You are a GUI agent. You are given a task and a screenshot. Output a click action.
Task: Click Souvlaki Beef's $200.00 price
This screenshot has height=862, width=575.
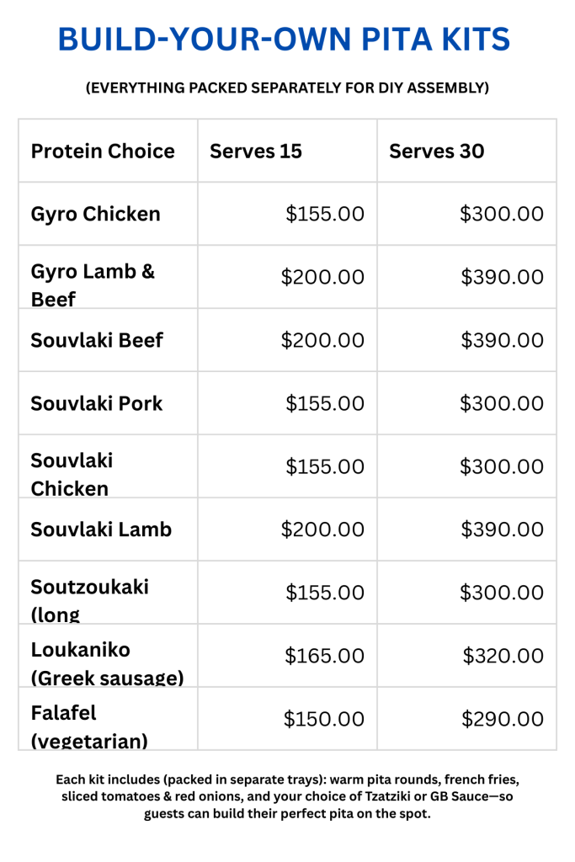322,340
